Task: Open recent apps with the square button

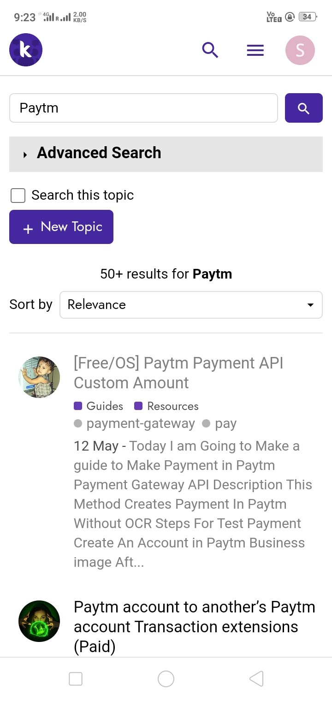Action: coord(76,679)
